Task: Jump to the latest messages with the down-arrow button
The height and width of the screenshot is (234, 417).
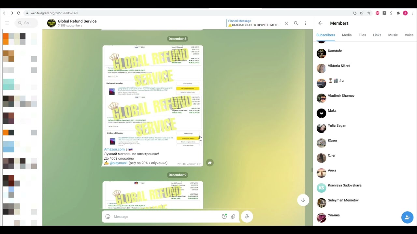Action: [x=303, y=200]
